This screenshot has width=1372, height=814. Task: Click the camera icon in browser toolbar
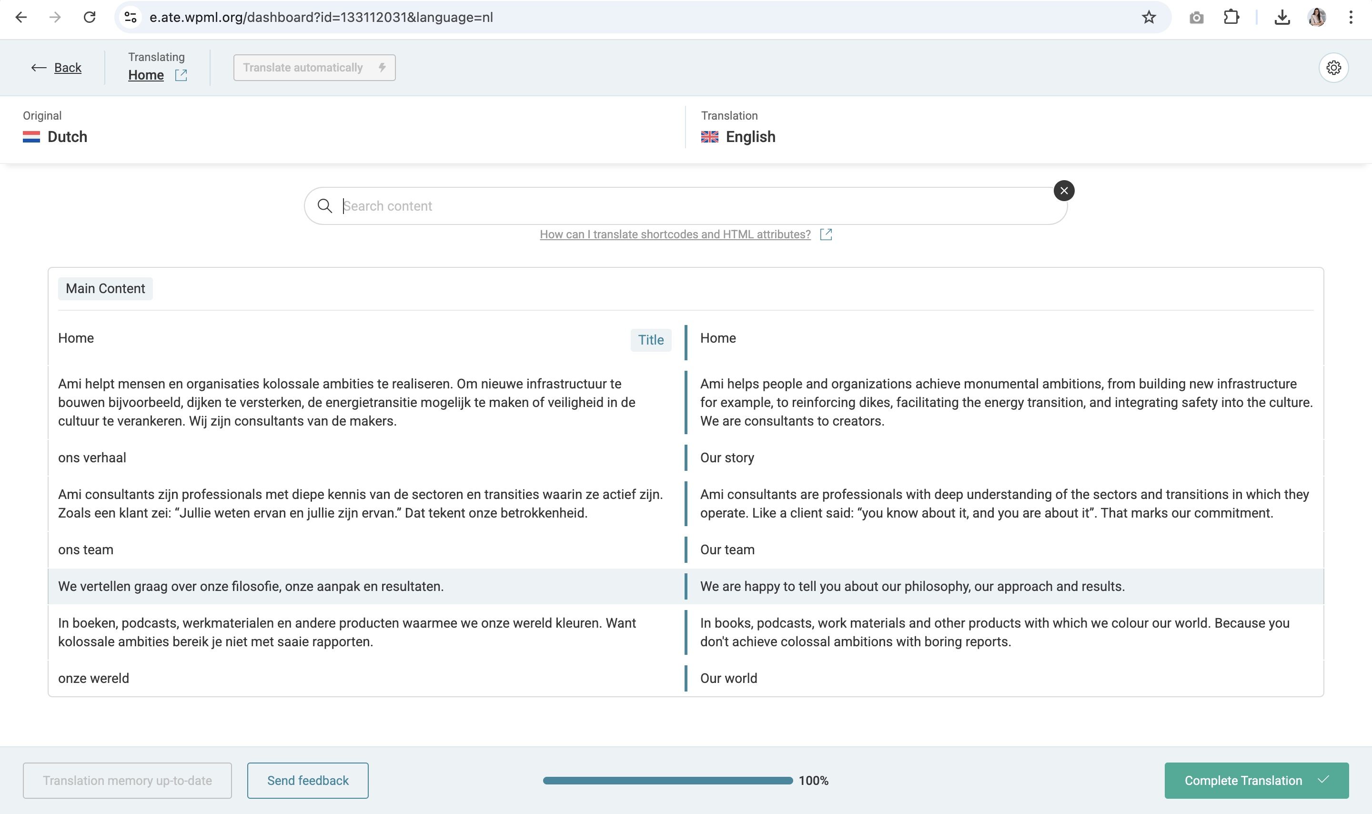click(1197, 18)
